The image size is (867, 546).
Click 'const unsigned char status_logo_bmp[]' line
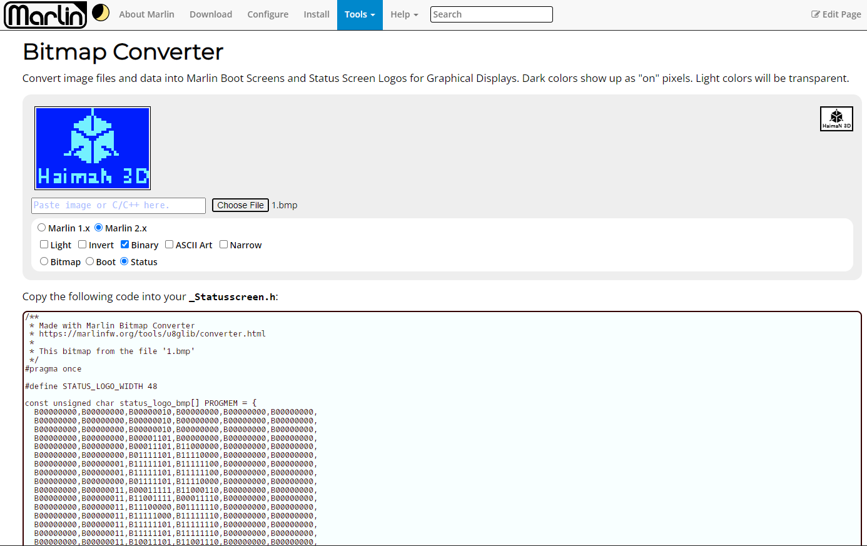pos(141,403)
